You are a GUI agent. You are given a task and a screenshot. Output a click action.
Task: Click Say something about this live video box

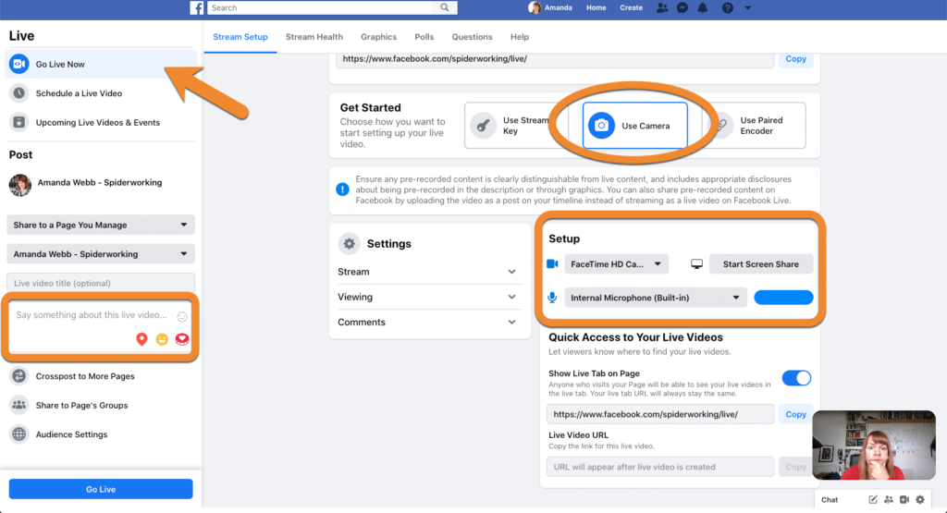[x=101, y=328]
